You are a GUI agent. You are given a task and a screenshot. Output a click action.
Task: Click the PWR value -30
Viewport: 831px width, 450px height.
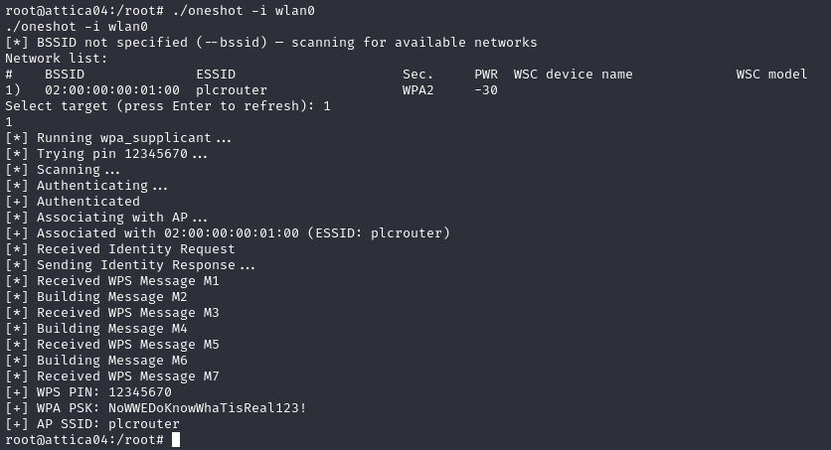coord(486,90)
